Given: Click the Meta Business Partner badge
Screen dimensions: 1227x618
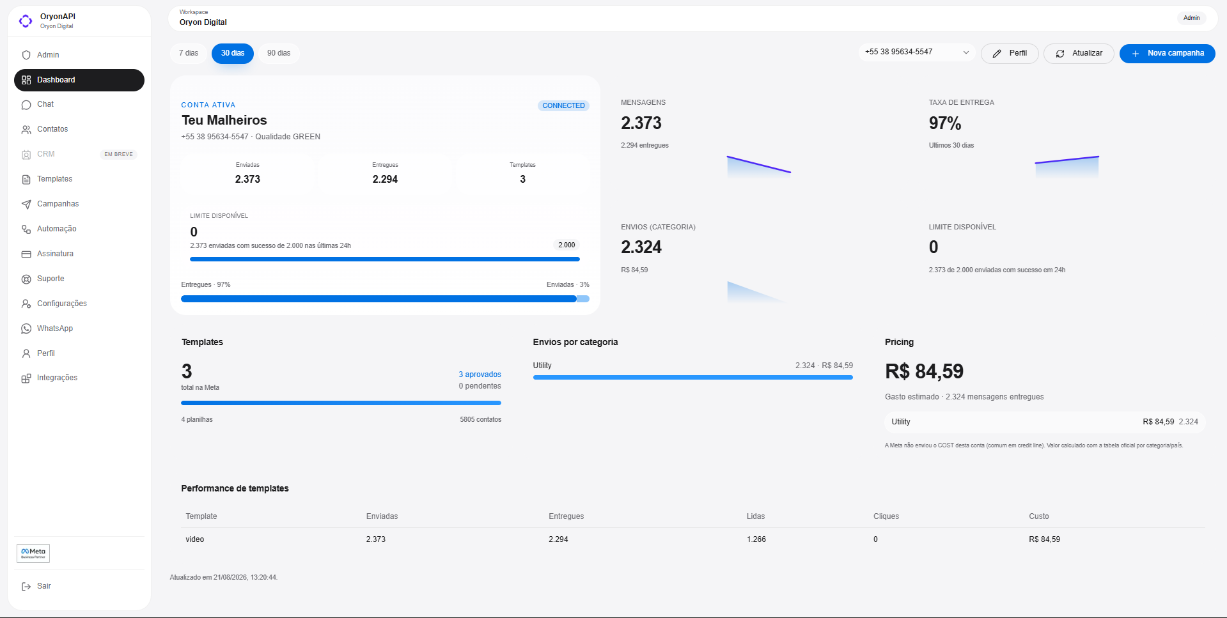Looking at the screenshot, I should [x=33, y=553].
